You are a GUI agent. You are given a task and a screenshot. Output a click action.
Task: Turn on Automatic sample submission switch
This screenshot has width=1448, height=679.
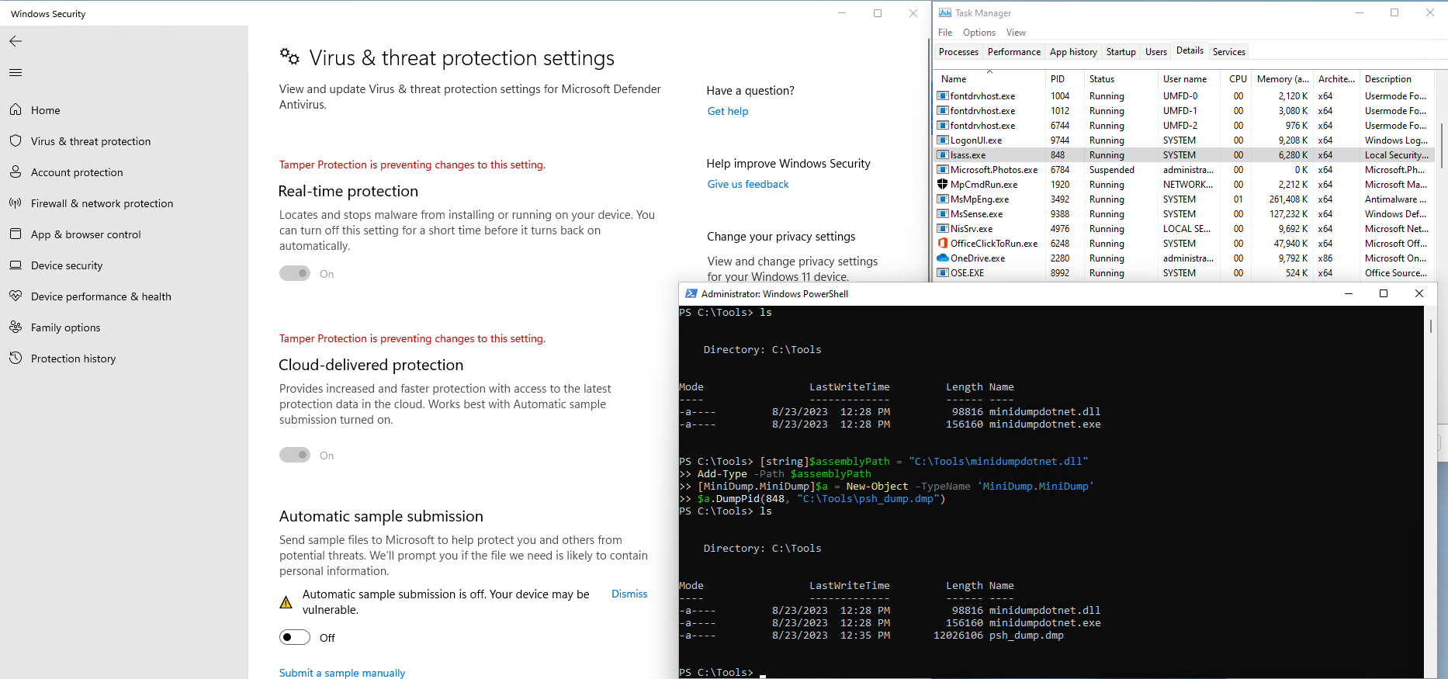pos(295,637)
